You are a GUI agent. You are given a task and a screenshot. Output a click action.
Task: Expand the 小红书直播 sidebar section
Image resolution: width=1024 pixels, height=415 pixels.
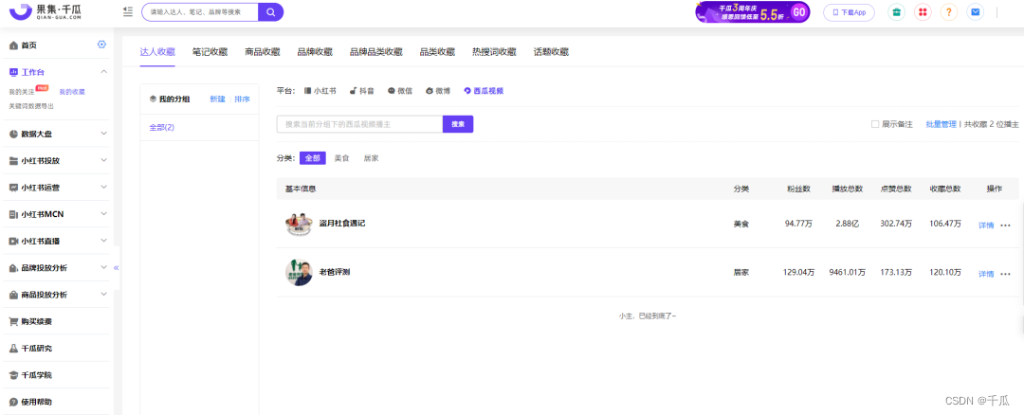[104, 241]
